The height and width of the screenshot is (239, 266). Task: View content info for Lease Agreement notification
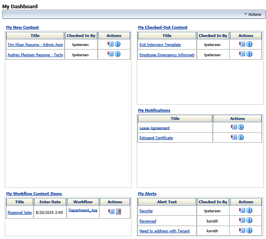coord(241,127)
